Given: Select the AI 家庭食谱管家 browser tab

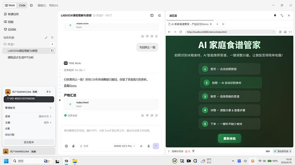Looking at the screenshot, I should tap(190, 24).
